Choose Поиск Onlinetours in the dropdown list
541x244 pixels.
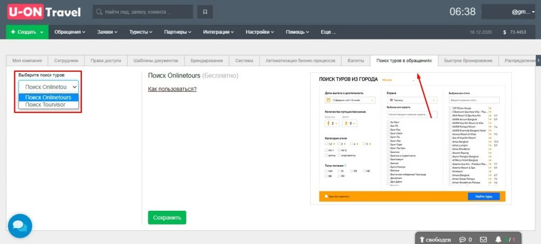(48, 97)
